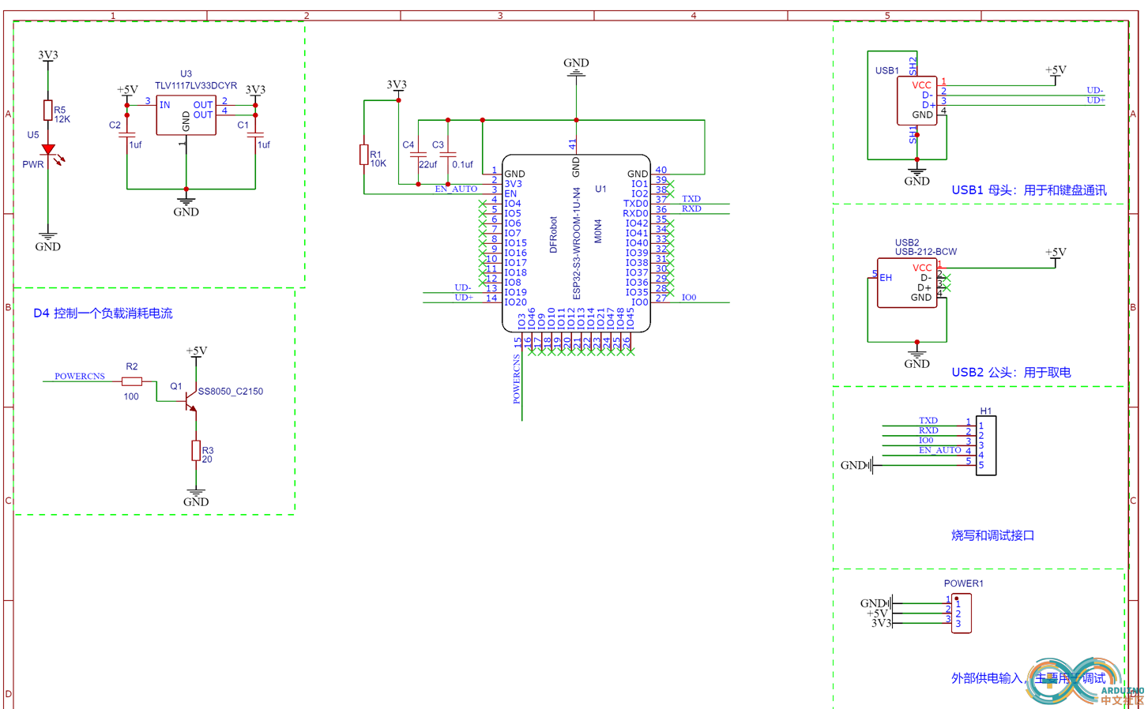1148x709 pixels.
Task: Click the TXD0 pin name on U1
Action: (x=635, y=204)
